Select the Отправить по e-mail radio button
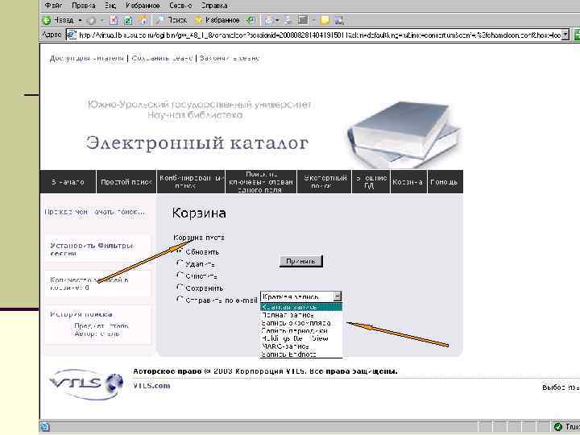Image resolution: width=580 pixels, height=435 pixels. coord(180,299)
